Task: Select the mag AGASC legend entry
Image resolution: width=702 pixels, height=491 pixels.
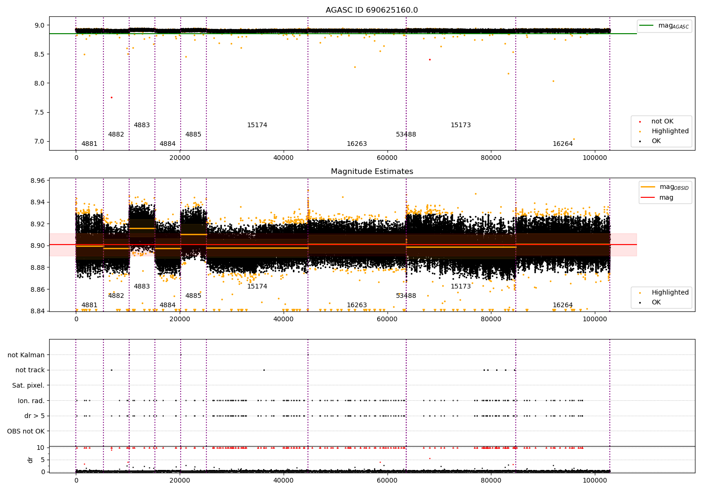Action: point(665,26)
